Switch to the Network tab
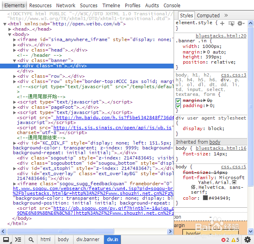Screen dimensions: 254x244 (x=66, y=6)
